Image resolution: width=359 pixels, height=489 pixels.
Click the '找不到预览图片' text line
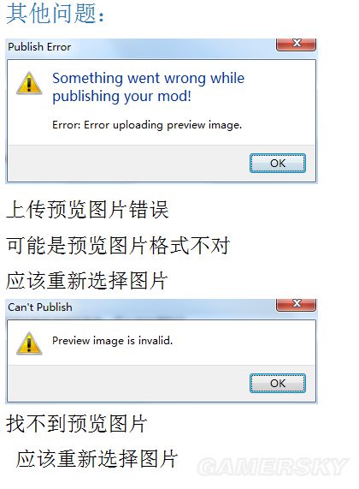77,424
